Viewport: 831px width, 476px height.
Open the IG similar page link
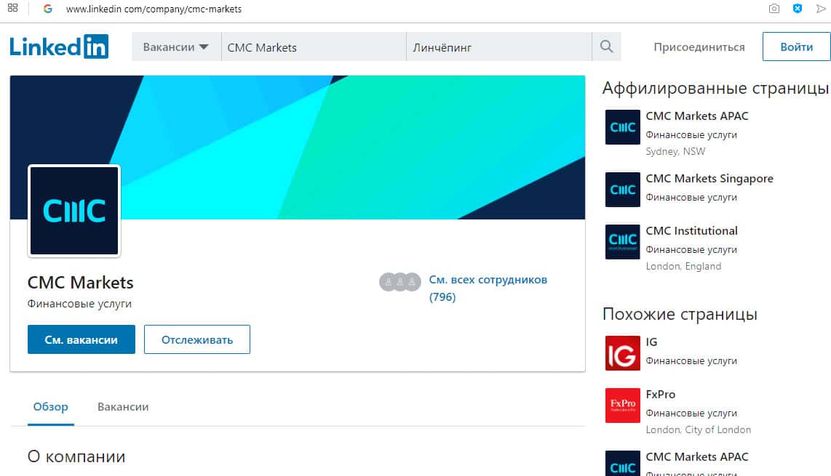click(651, 342)
